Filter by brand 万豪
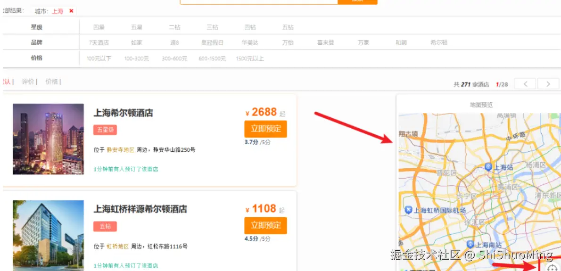 click(x=363, y=43)
